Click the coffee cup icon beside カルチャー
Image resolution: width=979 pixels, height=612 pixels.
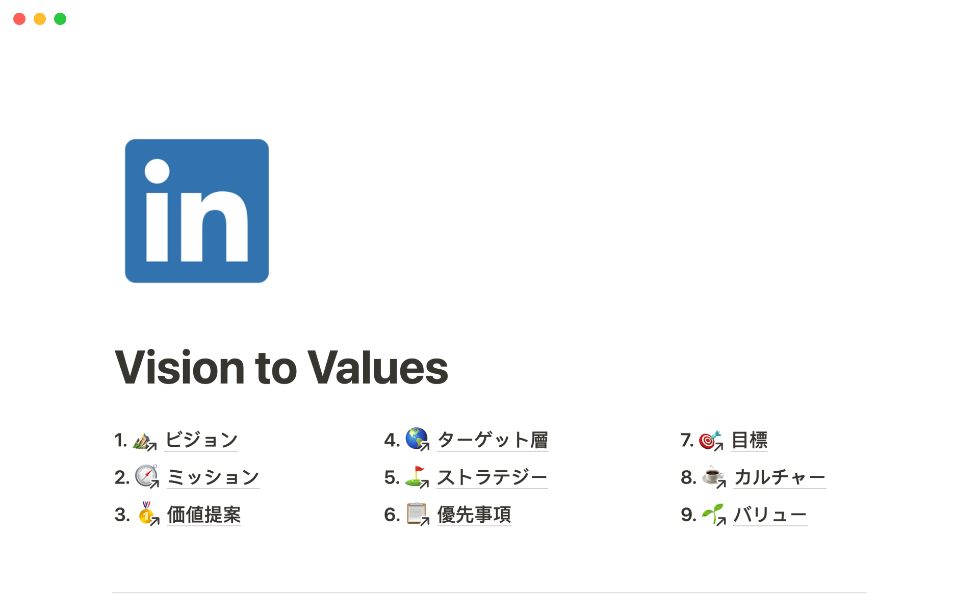pyautogui.click(x=712, y=476)
